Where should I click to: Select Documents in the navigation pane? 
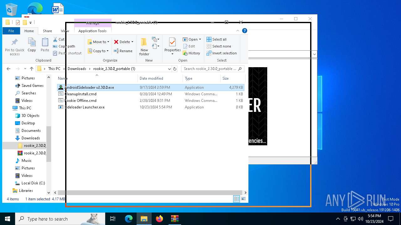pos(29,131)
